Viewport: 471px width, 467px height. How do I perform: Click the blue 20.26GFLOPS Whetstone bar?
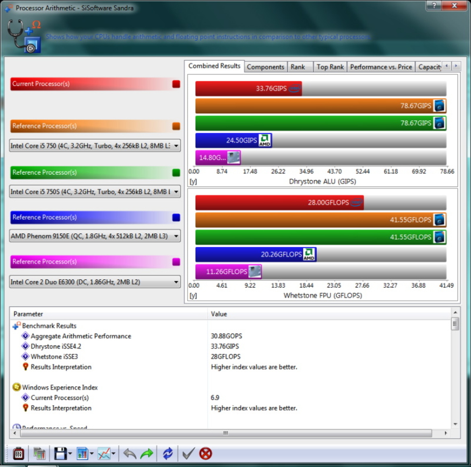(x=256, y=254)
